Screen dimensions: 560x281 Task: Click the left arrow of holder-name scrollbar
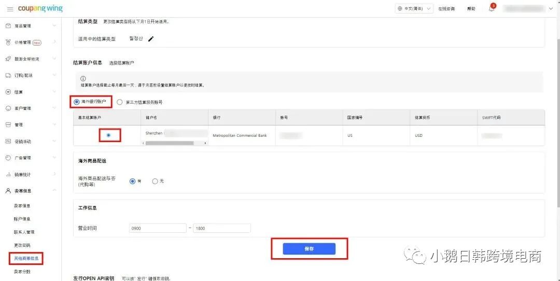pos(143,143)
